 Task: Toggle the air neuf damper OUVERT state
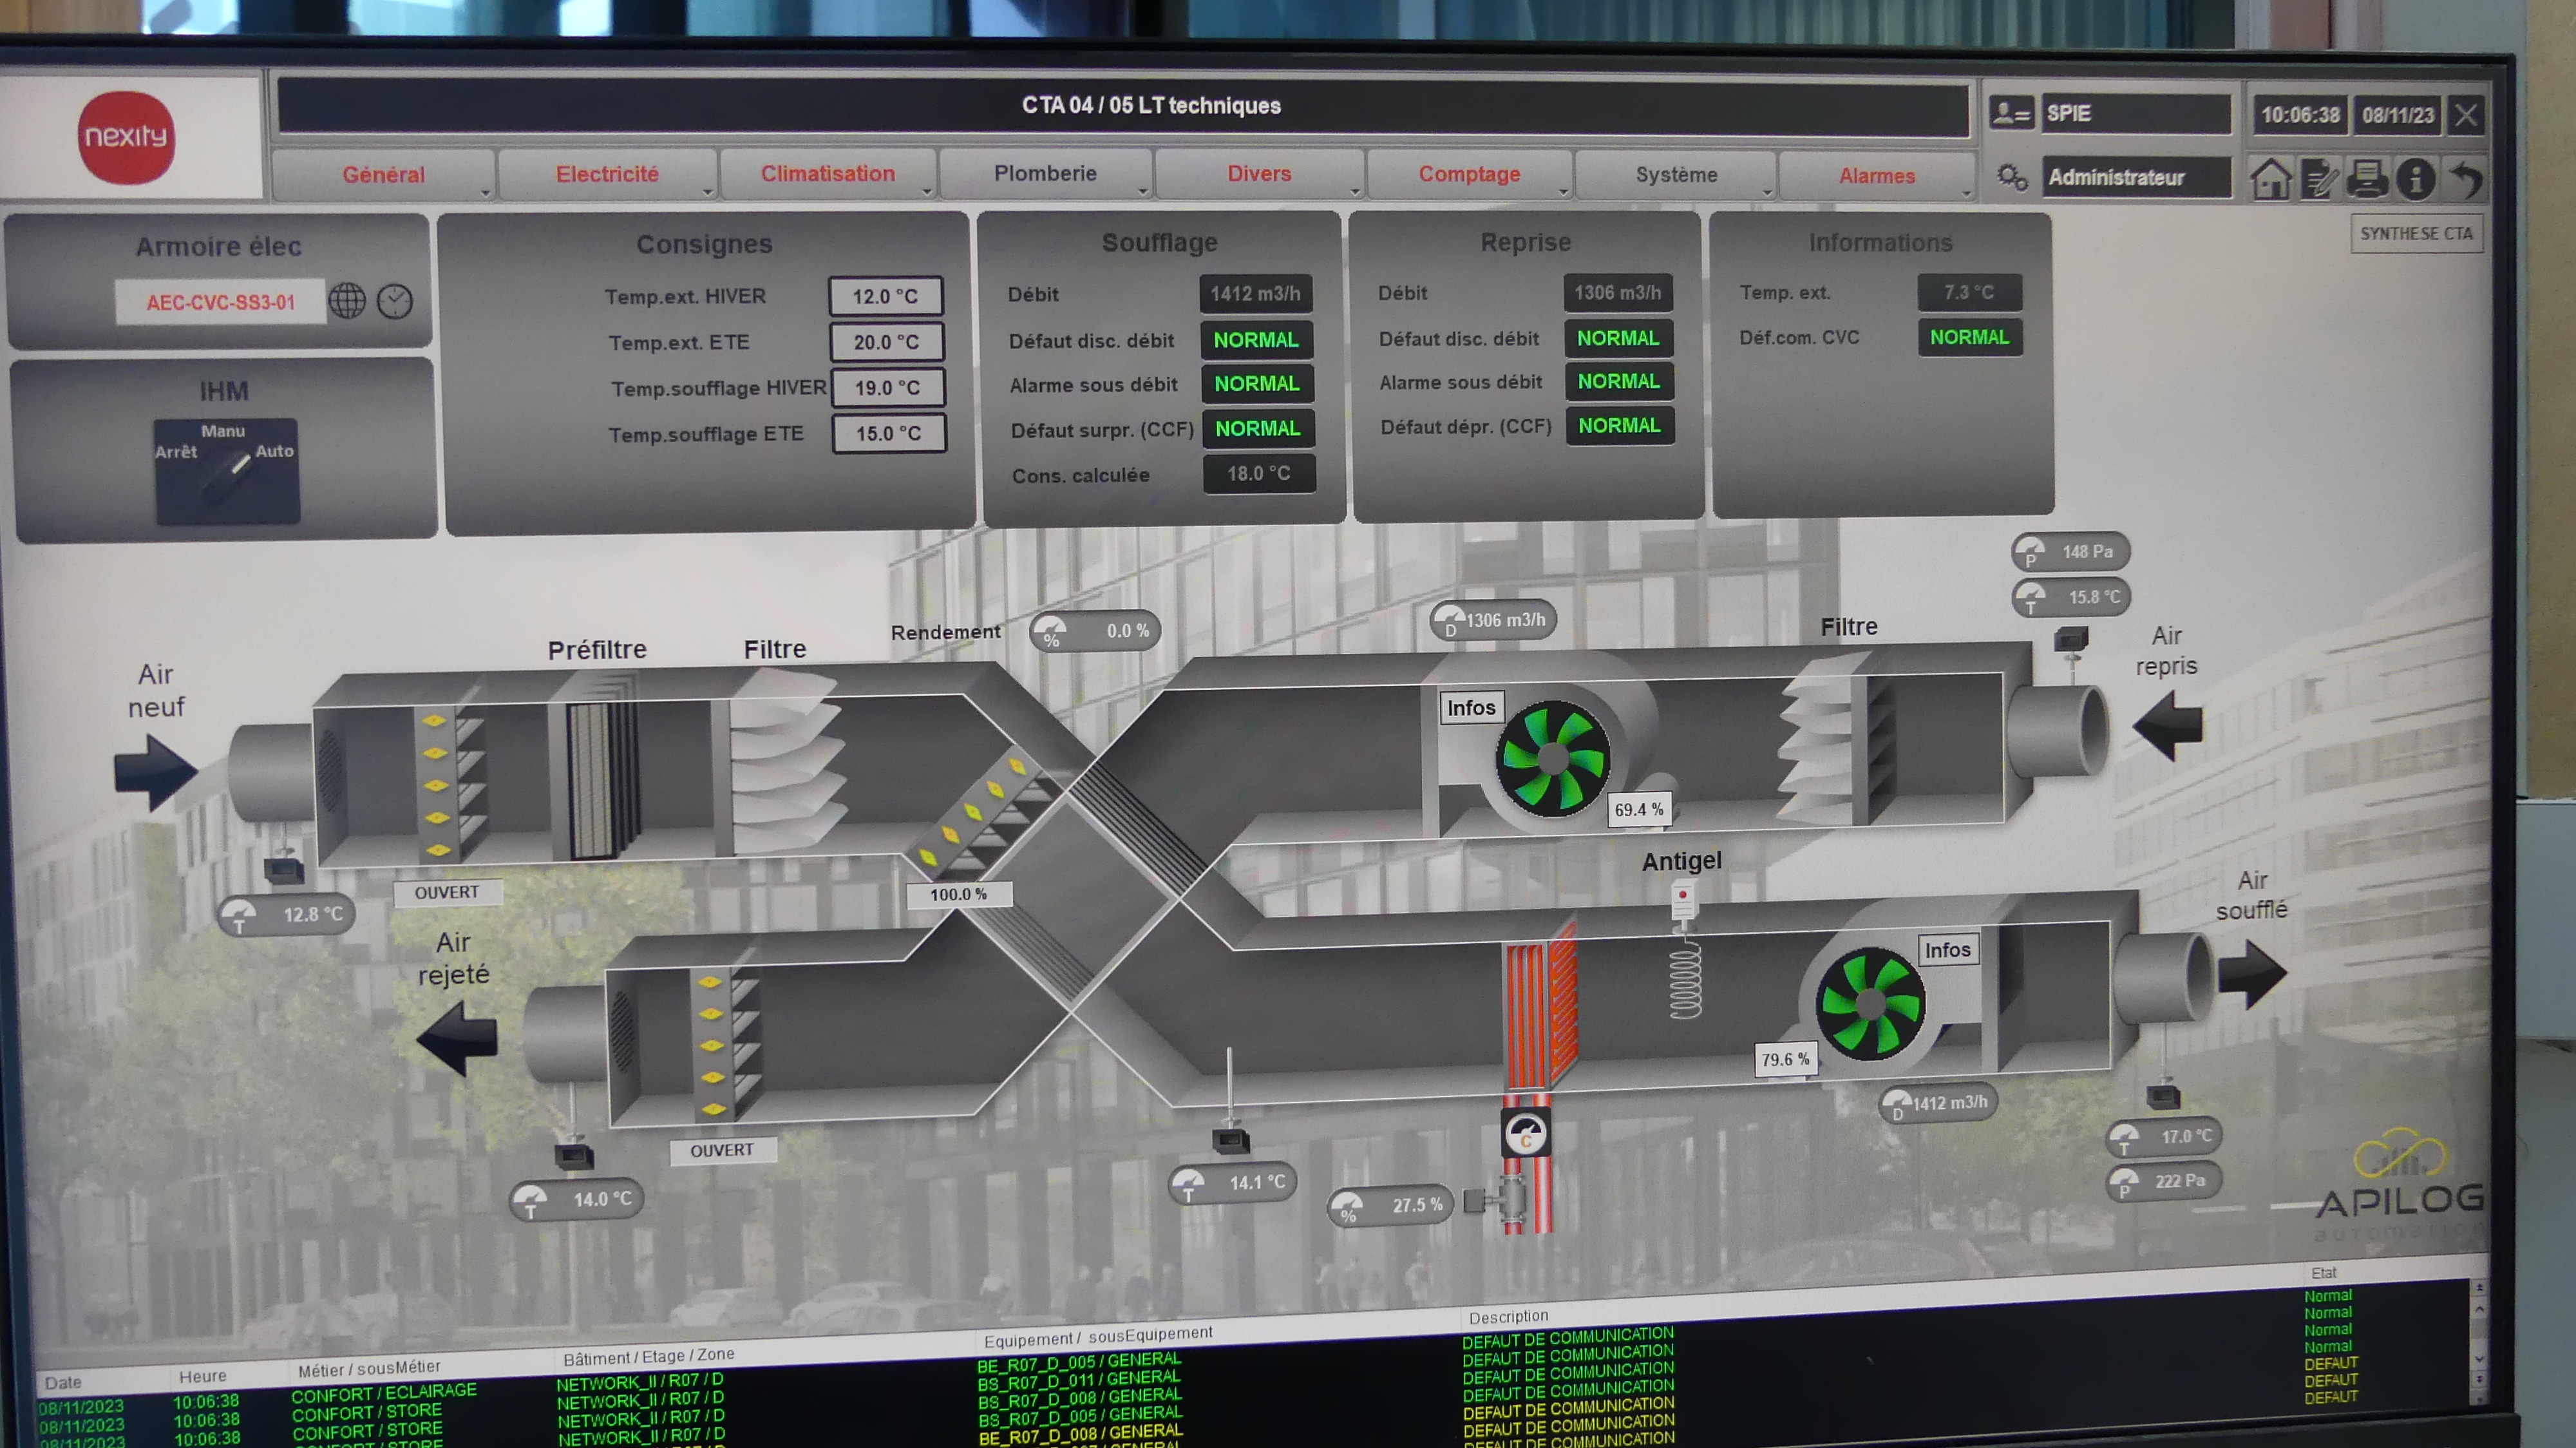[x=447, y=892]
